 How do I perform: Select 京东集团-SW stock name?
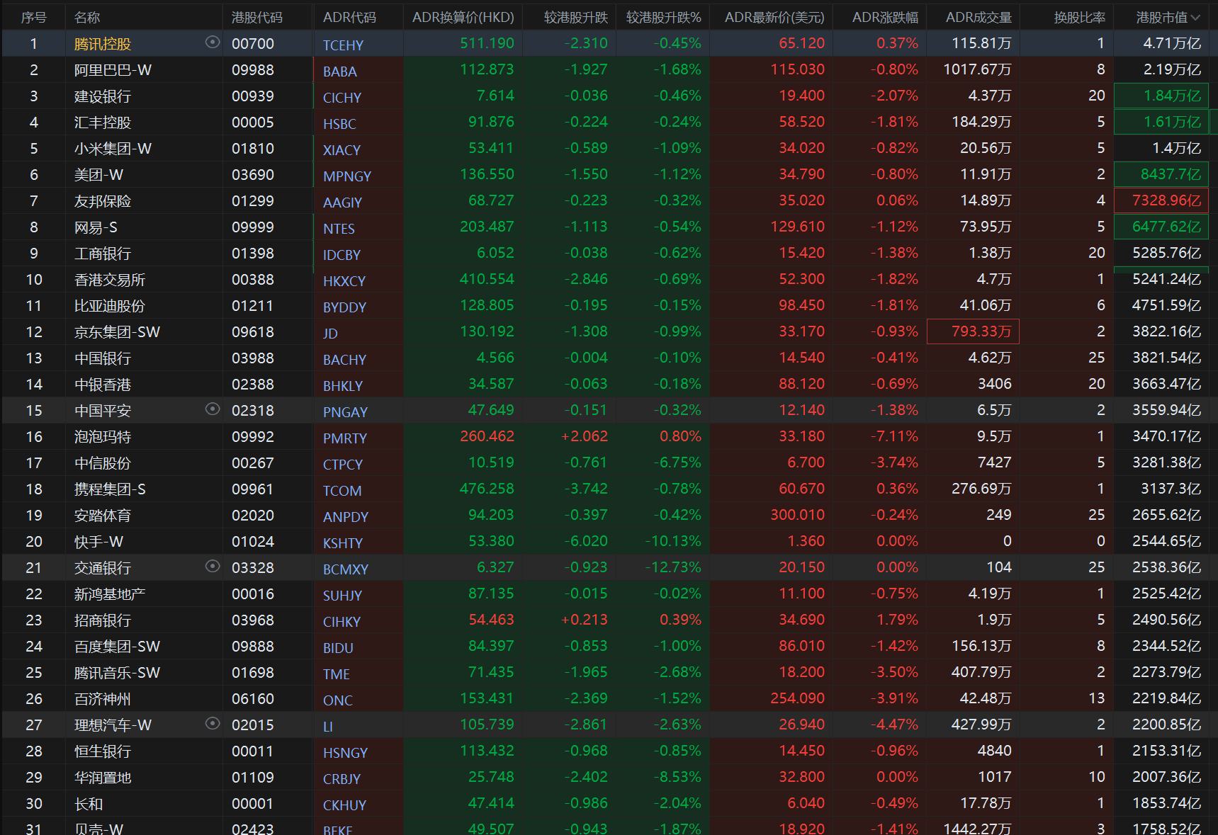(x=117, y=332)
